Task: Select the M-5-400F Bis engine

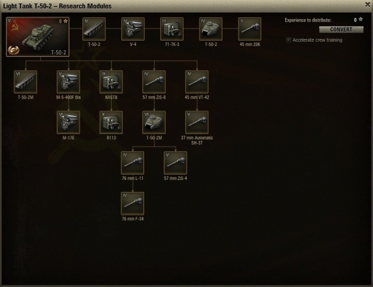Action: point(69,82)
